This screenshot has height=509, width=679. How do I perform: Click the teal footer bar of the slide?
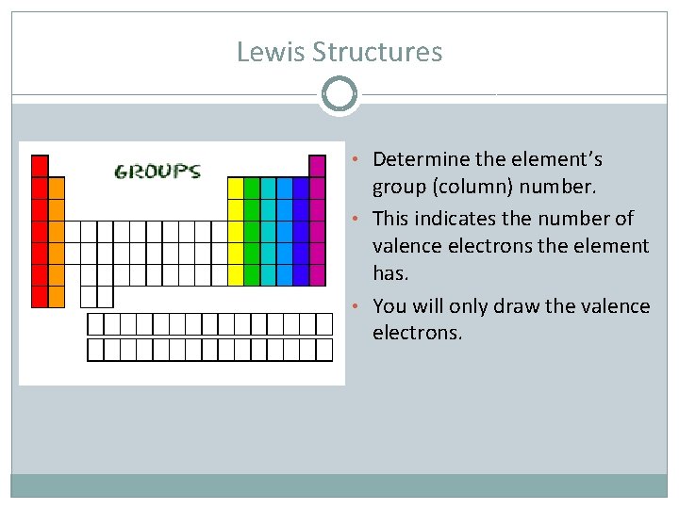(339, 485)
